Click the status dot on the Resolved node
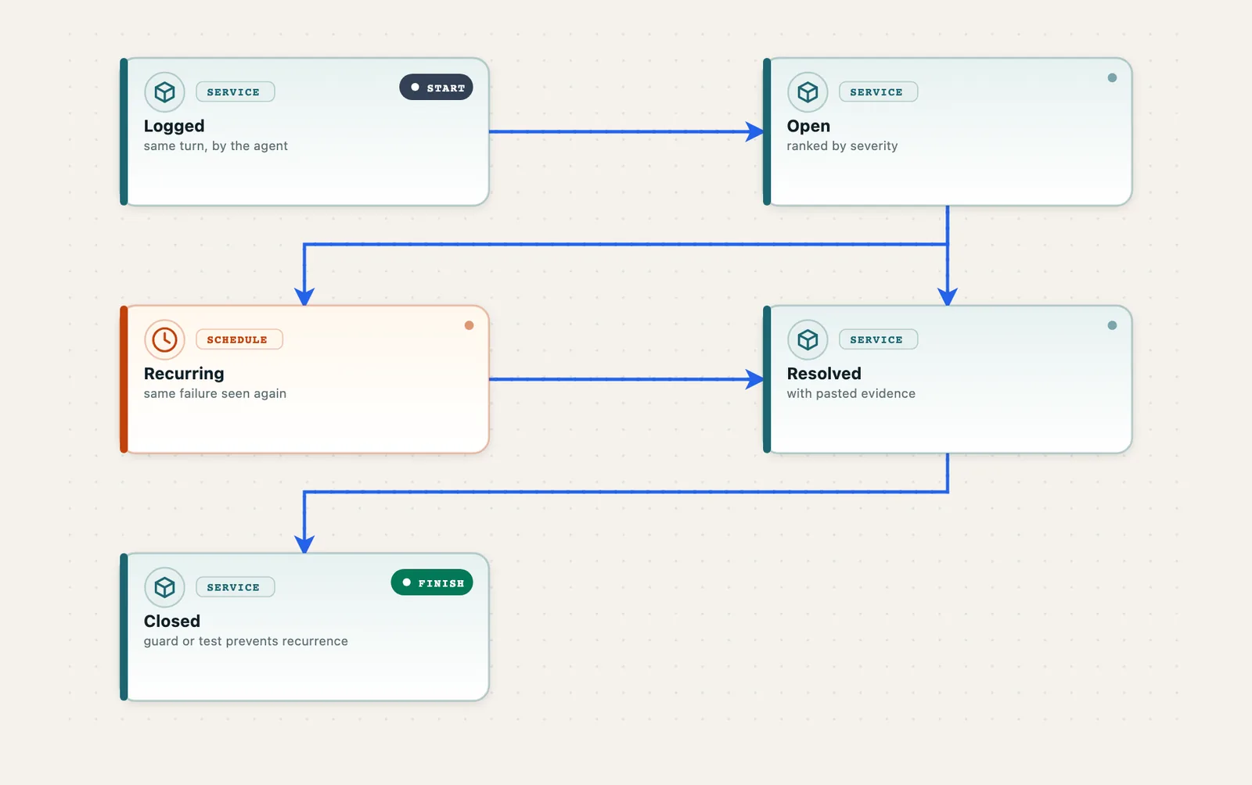The height and width of the screenshot is (785, 1252). [x=1112, y=325]
